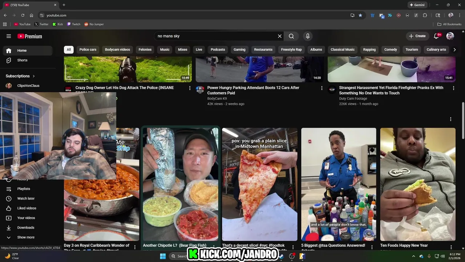Open the Duty Cam Footage channel link
The image size is (465, 262).
pos(353,99)
